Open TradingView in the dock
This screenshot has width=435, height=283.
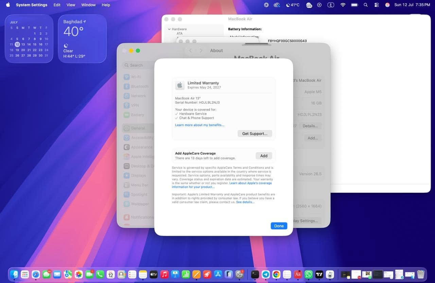point(319,274)
